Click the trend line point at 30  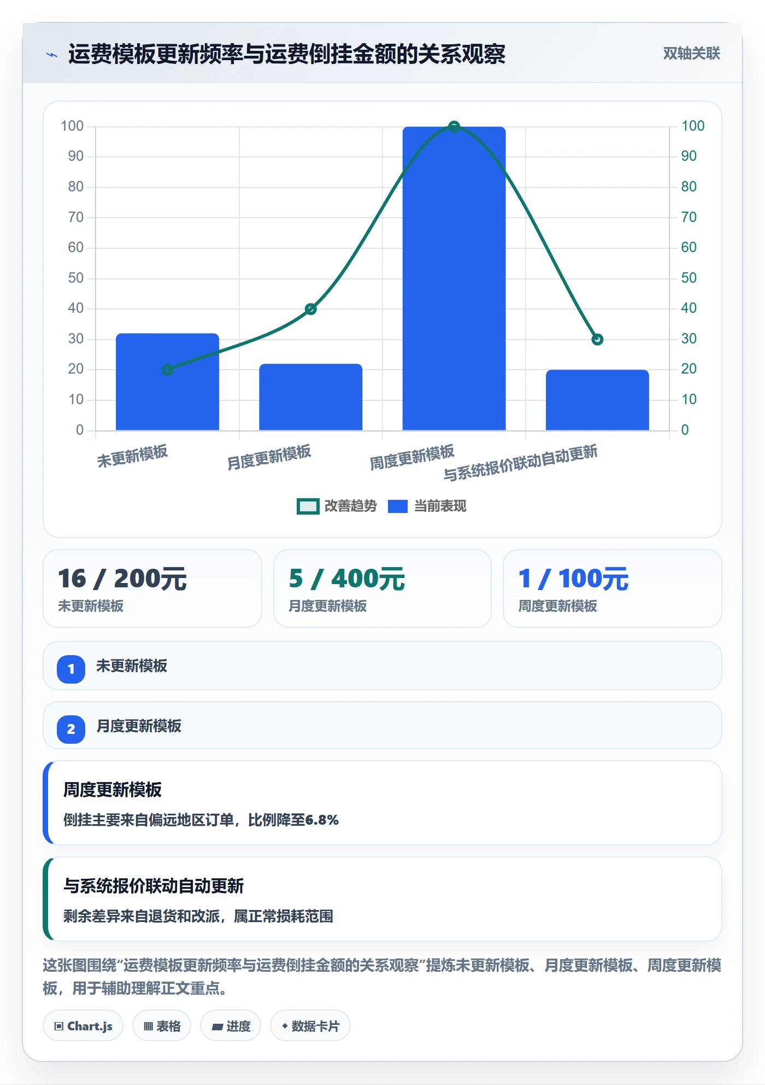(x=597, y=340)
